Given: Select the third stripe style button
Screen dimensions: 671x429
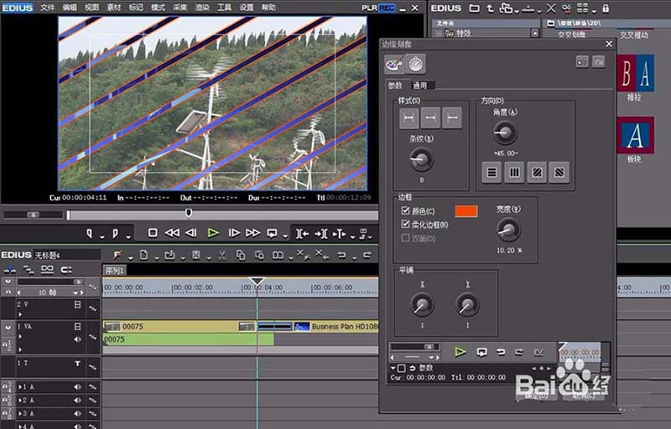Looking at the screenshot, I should pyautogui.click(x=452, y=118).
